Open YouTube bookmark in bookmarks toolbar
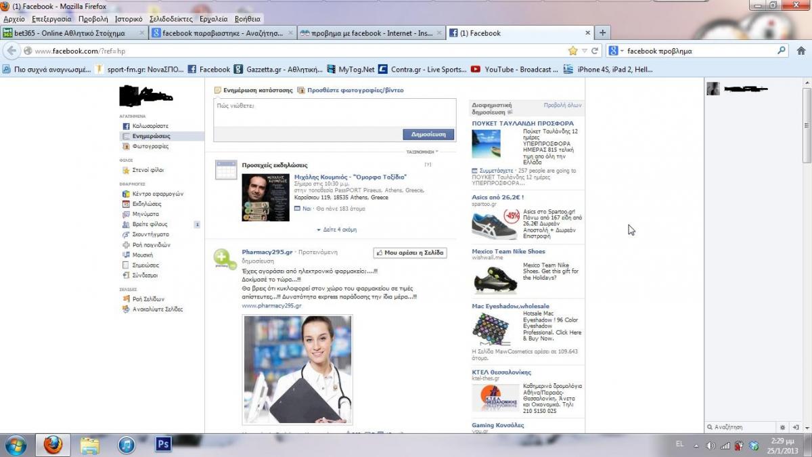812x457 pixels. tap(515, 69)
